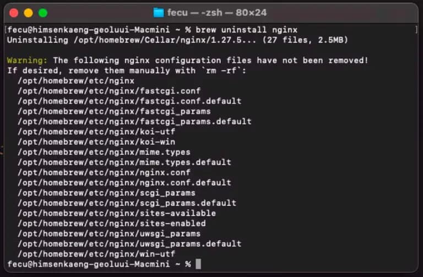Click the /opt/homebrew/etc/nginx/fastcgi.conf path line
423x277 pixels.
pos(109,91)
